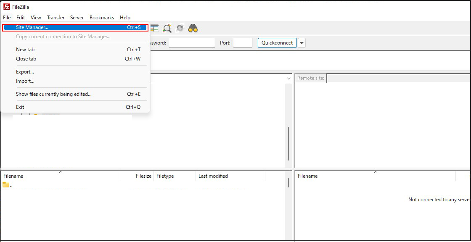Expand the local site path dropdown

[289, 79]
